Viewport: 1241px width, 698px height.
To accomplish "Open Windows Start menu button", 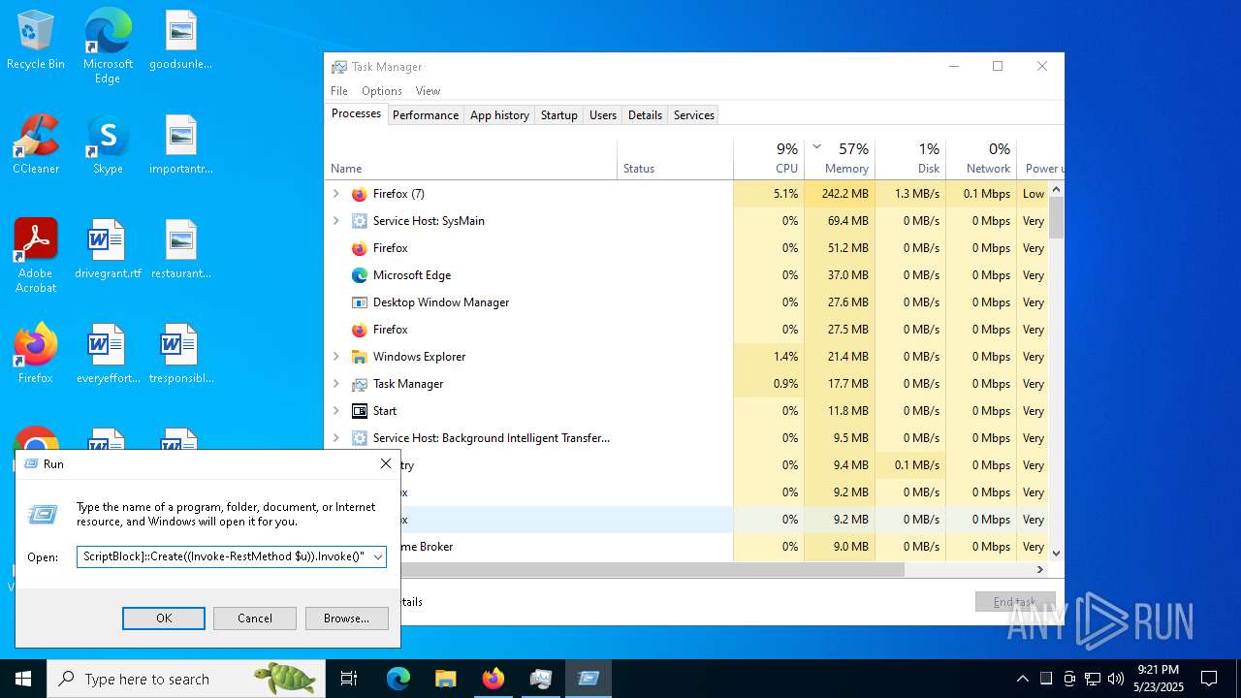I will (23, 679).
